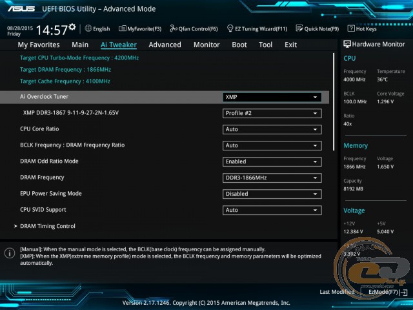Click the Ai Overclock Tuner label

44,96
